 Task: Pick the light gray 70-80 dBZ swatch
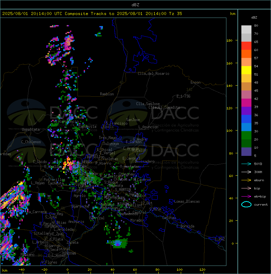(246, 30)
